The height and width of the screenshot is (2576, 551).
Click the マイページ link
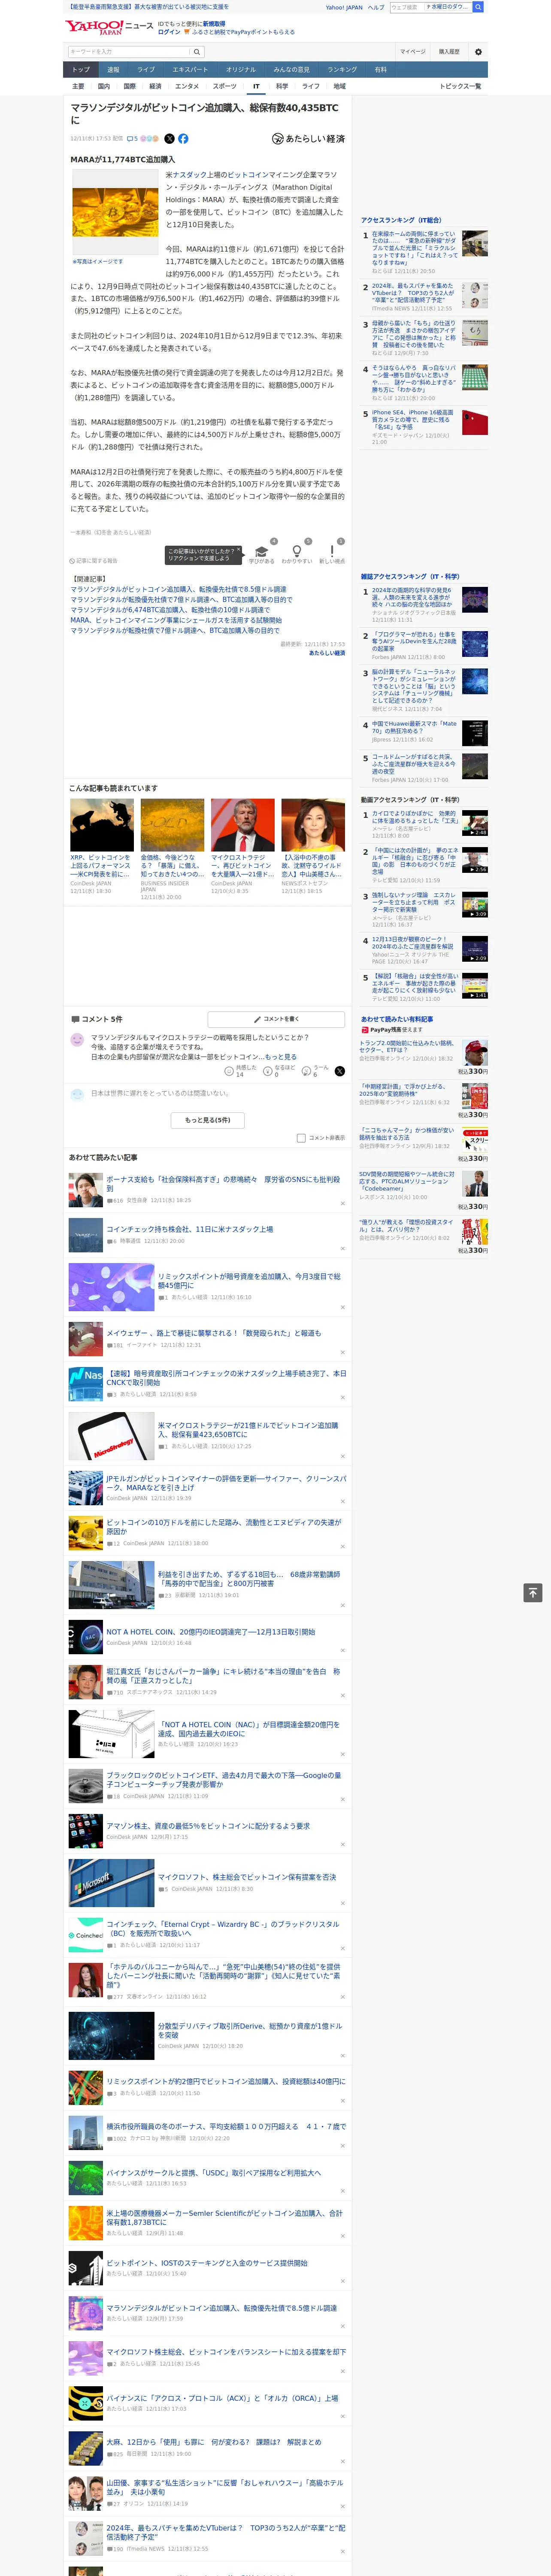[x=412, y=52]
